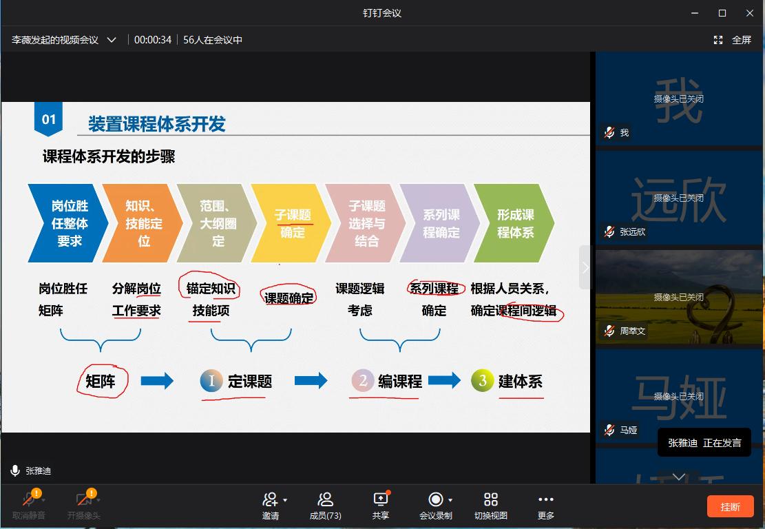The width and height of the screenshot is (765, 529).
Task: Click the 全屏 fullscreen icon
Action: pyautogui.click(x=718, y=40)
